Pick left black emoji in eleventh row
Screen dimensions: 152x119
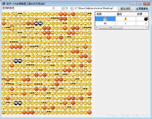pyautogui.click(x=16, y=61)
